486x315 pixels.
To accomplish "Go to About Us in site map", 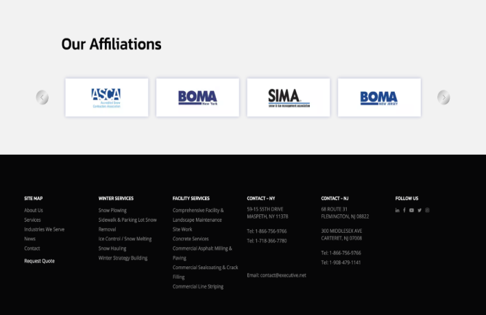I will pos(34,210).
